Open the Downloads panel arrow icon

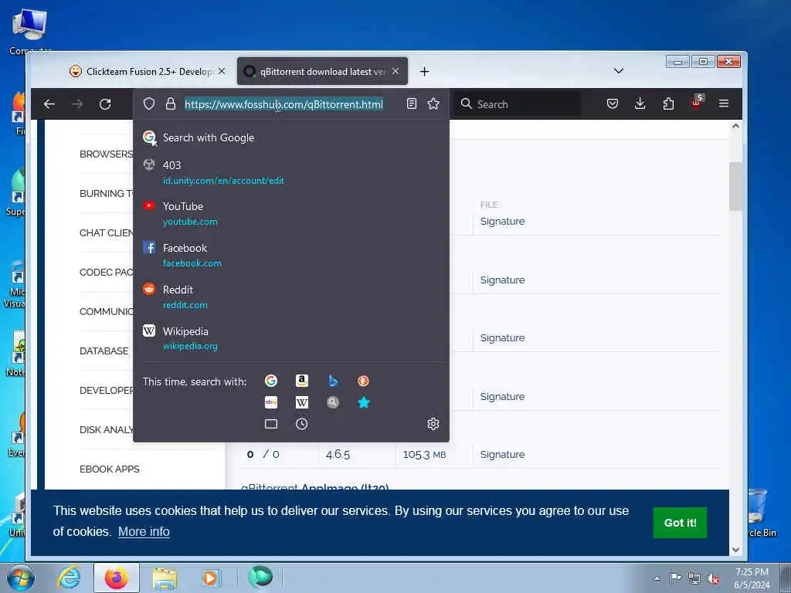click(640, 104)
